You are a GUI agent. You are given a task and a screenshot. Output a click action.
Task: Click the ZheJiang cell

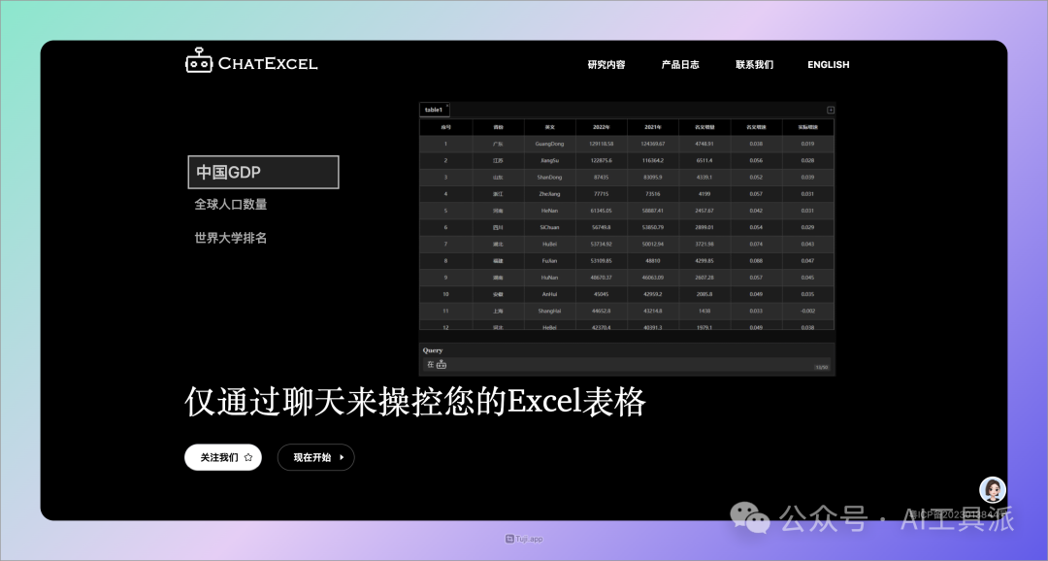click(549, 194)
